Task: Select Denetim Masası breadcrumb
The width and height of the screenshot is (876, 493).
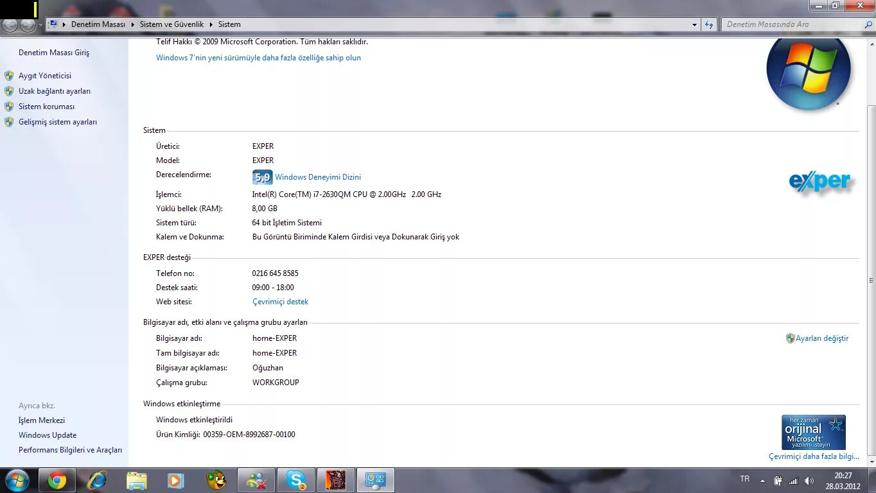Action: click(x=98, y=24)
